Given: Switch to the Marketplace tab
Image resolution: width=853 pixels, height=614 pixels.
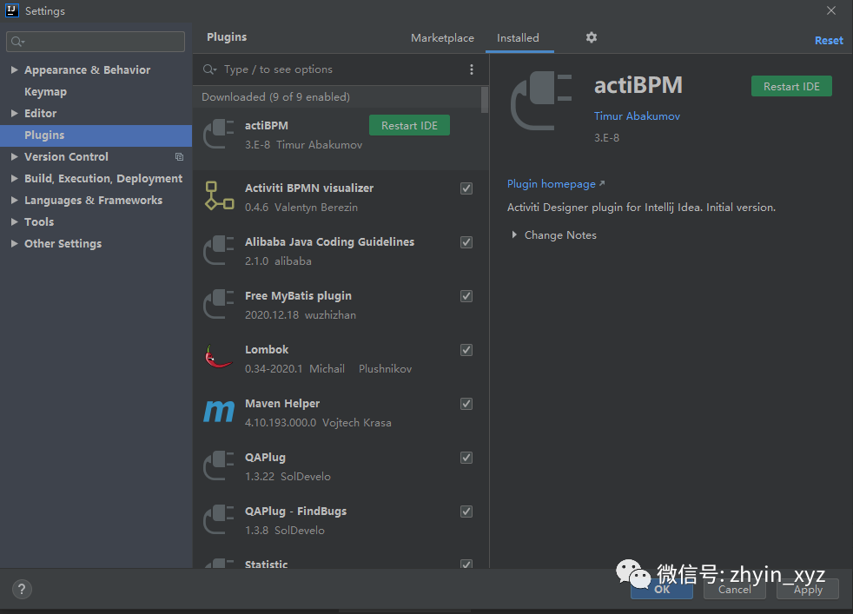Looking at the screenshot, I should tap(442, 38).
